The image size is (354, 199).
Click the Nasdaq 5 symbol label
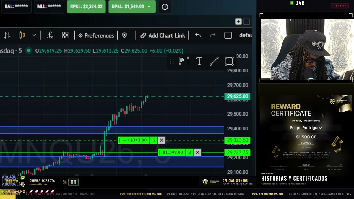point(11,51)
